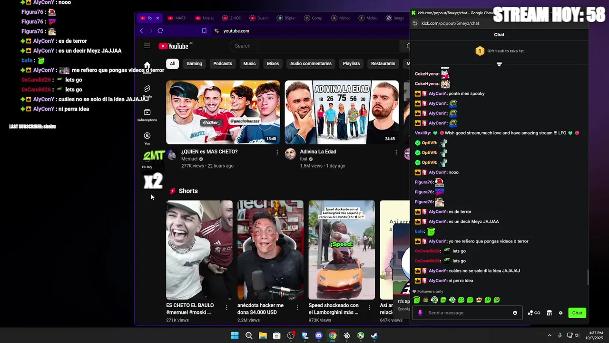This screenshot has height=343, width=609.
Task: Open the Kick chat popout site info icon
Action: pyautogui.click(x=415, y=23)
